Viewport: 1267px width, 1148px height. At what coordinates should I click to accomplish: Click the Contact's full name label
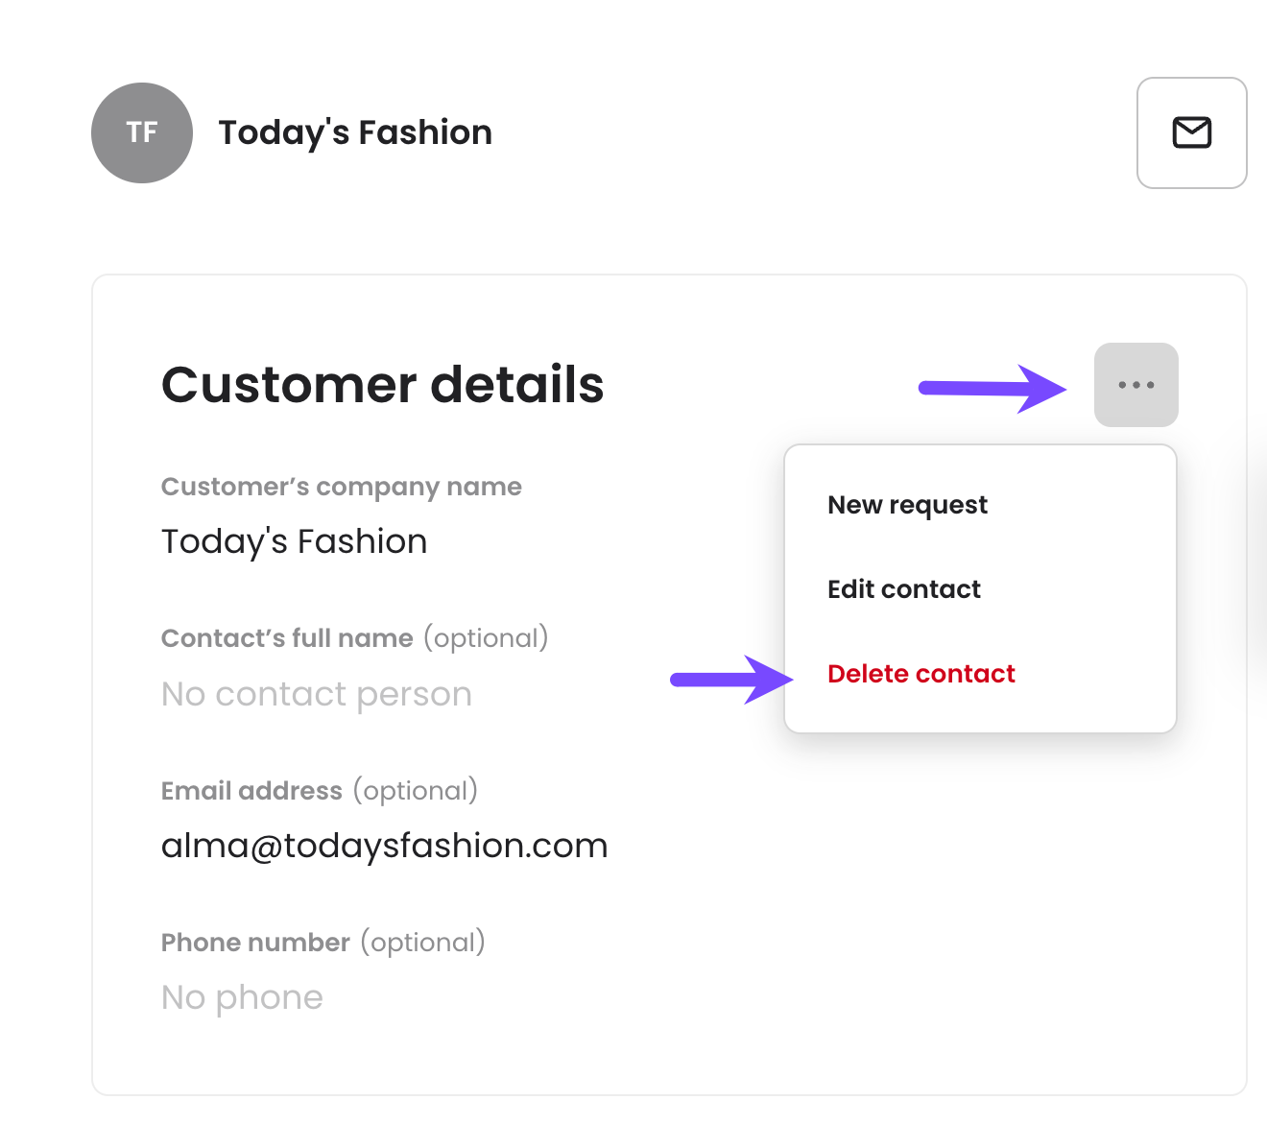click(x=287, y=638)
